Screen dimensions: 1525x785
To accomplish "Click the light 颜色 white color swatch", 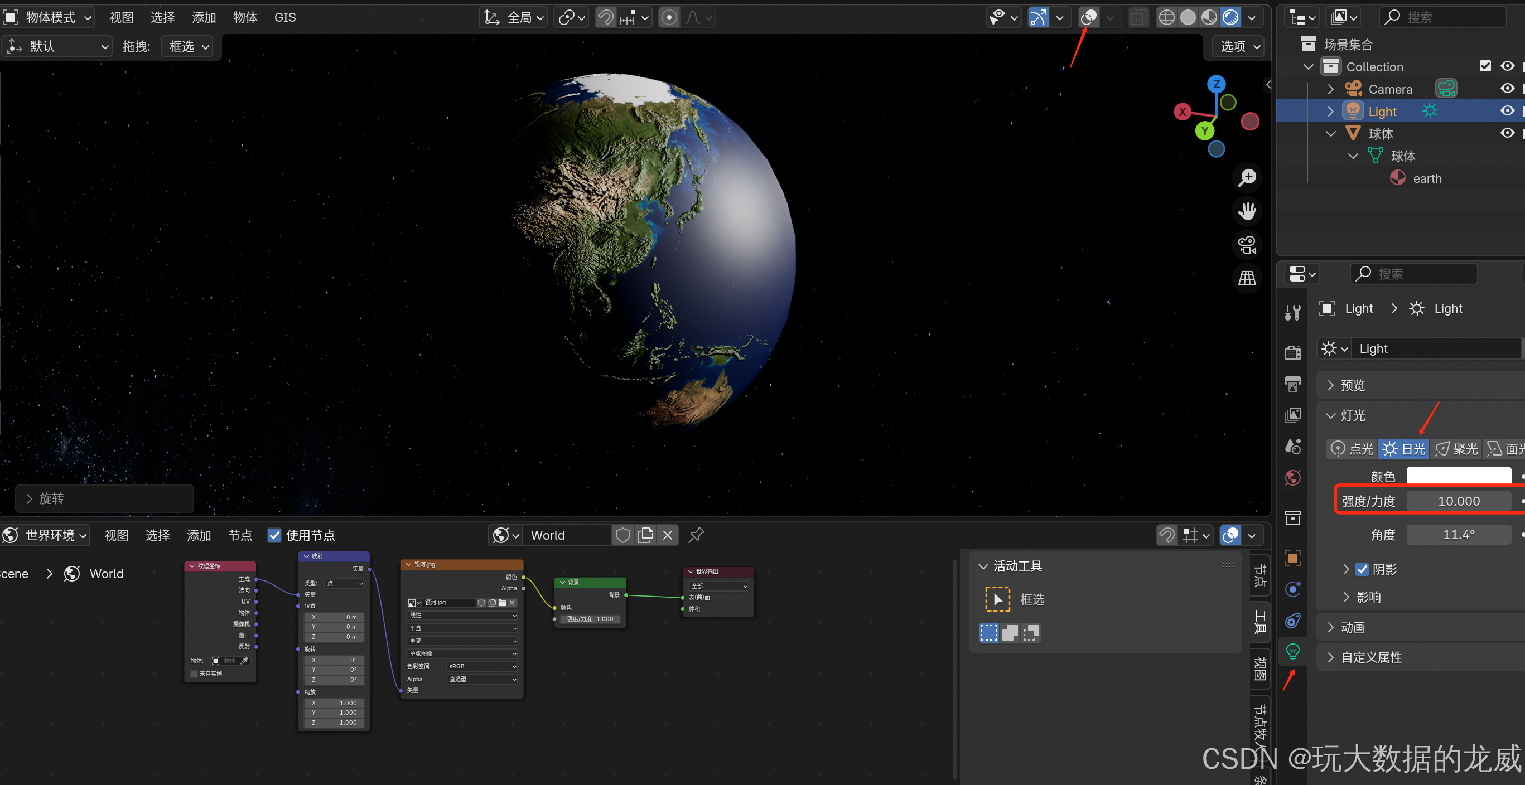I will coord(1458,476).
